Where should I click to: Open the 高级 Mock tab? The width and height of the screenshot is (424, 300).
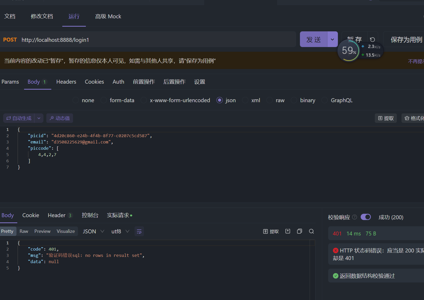click(x=108, y=16)
